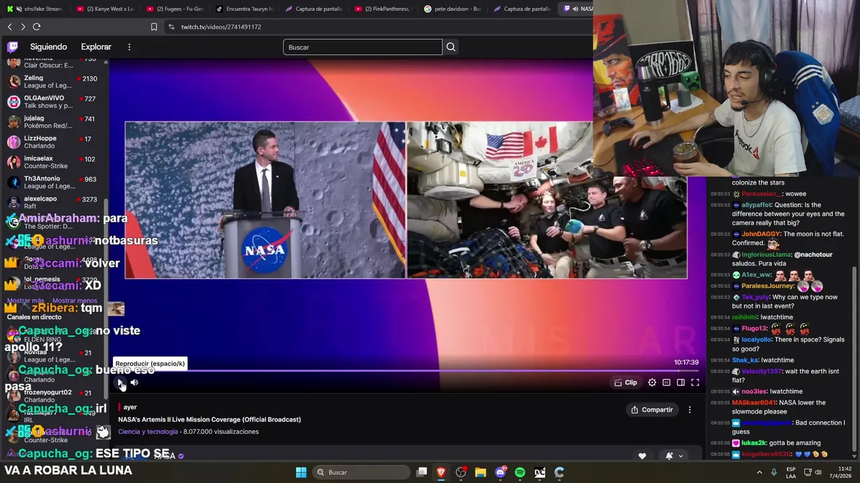Viewport: 860px width, 483px height.
Task: Open alexelcapo channel in the sidebar
Action: (x=52, y=203)
